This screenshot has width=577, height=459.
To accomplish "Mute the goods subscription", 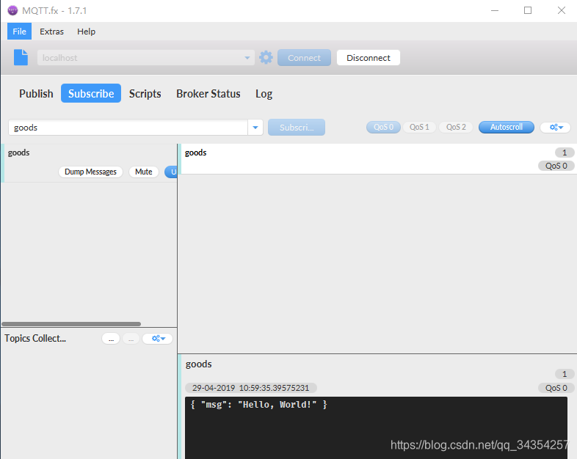I will click(x=143, y=172).
